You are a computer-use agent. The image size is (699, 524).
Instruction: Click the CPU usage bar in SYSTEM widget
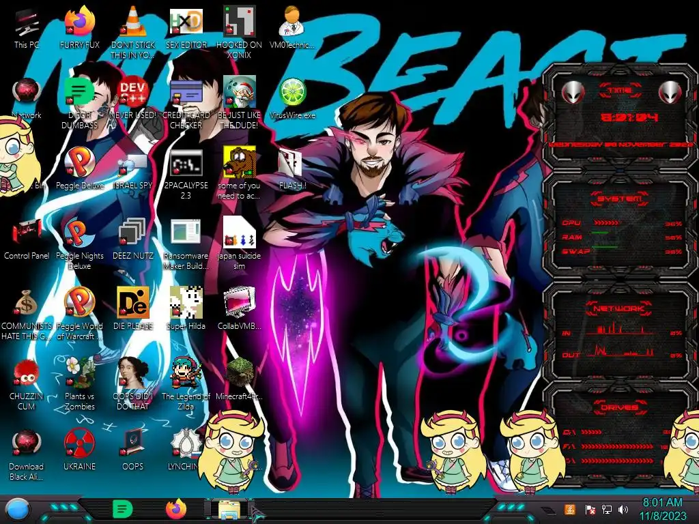pyautogui.click(x=605, y=222)
